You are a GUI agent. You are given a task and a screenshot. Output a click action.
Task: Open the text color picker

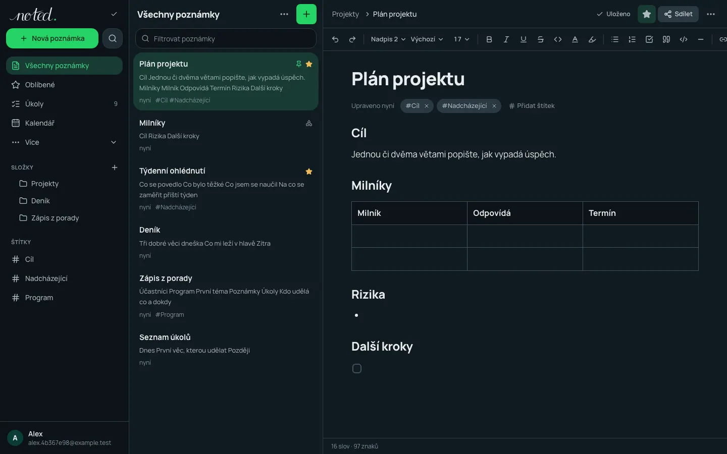[x=575, y=39]
